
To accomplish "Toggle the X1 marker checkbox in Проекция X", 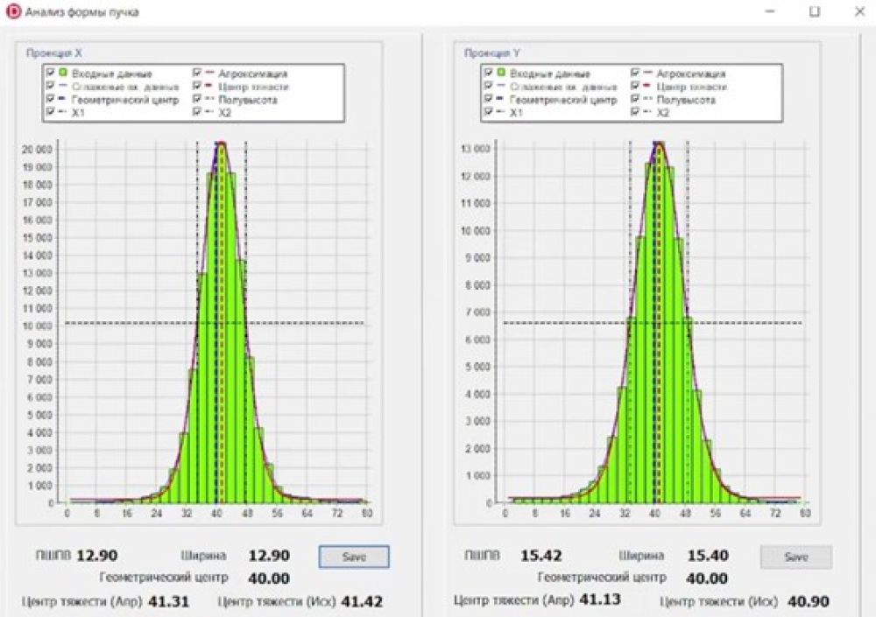I will click(50, 113).
